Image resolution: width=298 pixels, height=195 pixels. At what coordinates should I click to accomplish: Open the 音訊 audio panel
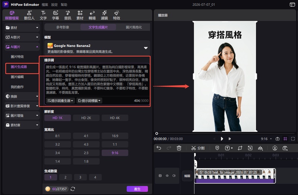coord(68,15)
